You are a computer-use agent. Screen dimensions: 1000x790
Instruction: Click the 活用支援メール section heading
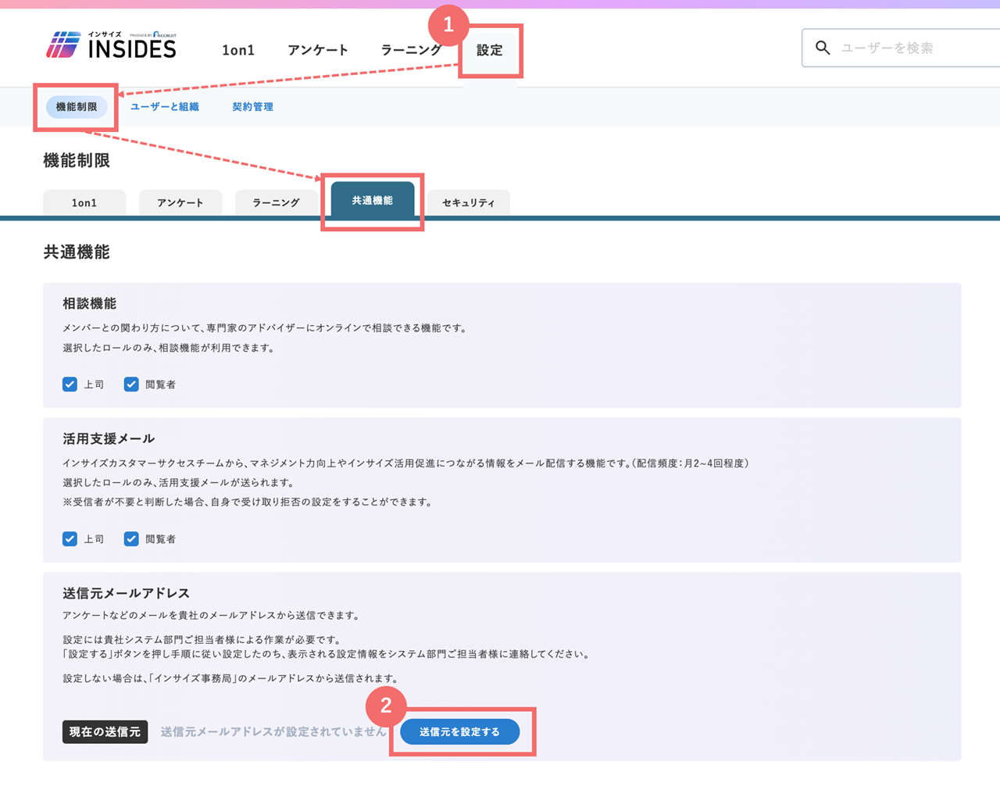[109, 438]
